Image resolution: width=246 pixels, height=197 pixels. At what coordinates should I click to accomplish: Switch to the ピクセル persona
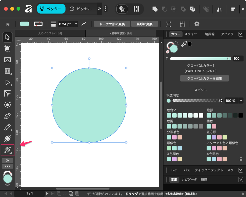coord(81,9)
